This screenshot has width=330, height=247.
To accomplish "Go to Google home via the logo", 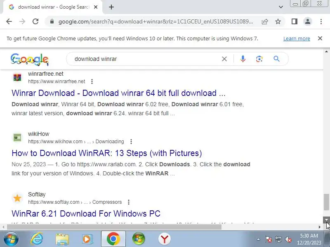I will coord(30,59).
